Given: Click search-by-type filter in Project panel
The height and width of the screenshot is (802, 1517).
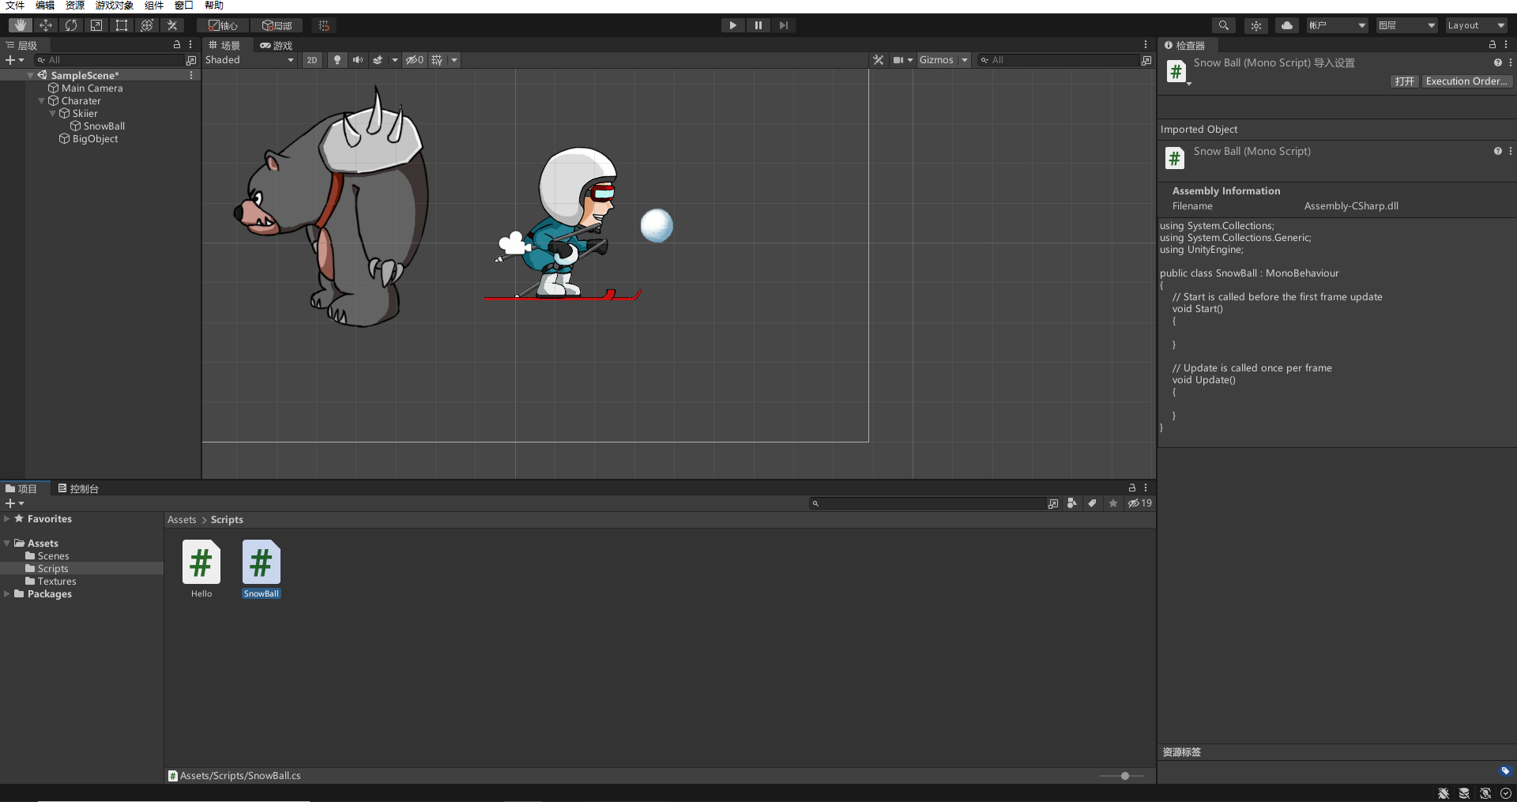Looking at the screenshot, I should 1072,503.
